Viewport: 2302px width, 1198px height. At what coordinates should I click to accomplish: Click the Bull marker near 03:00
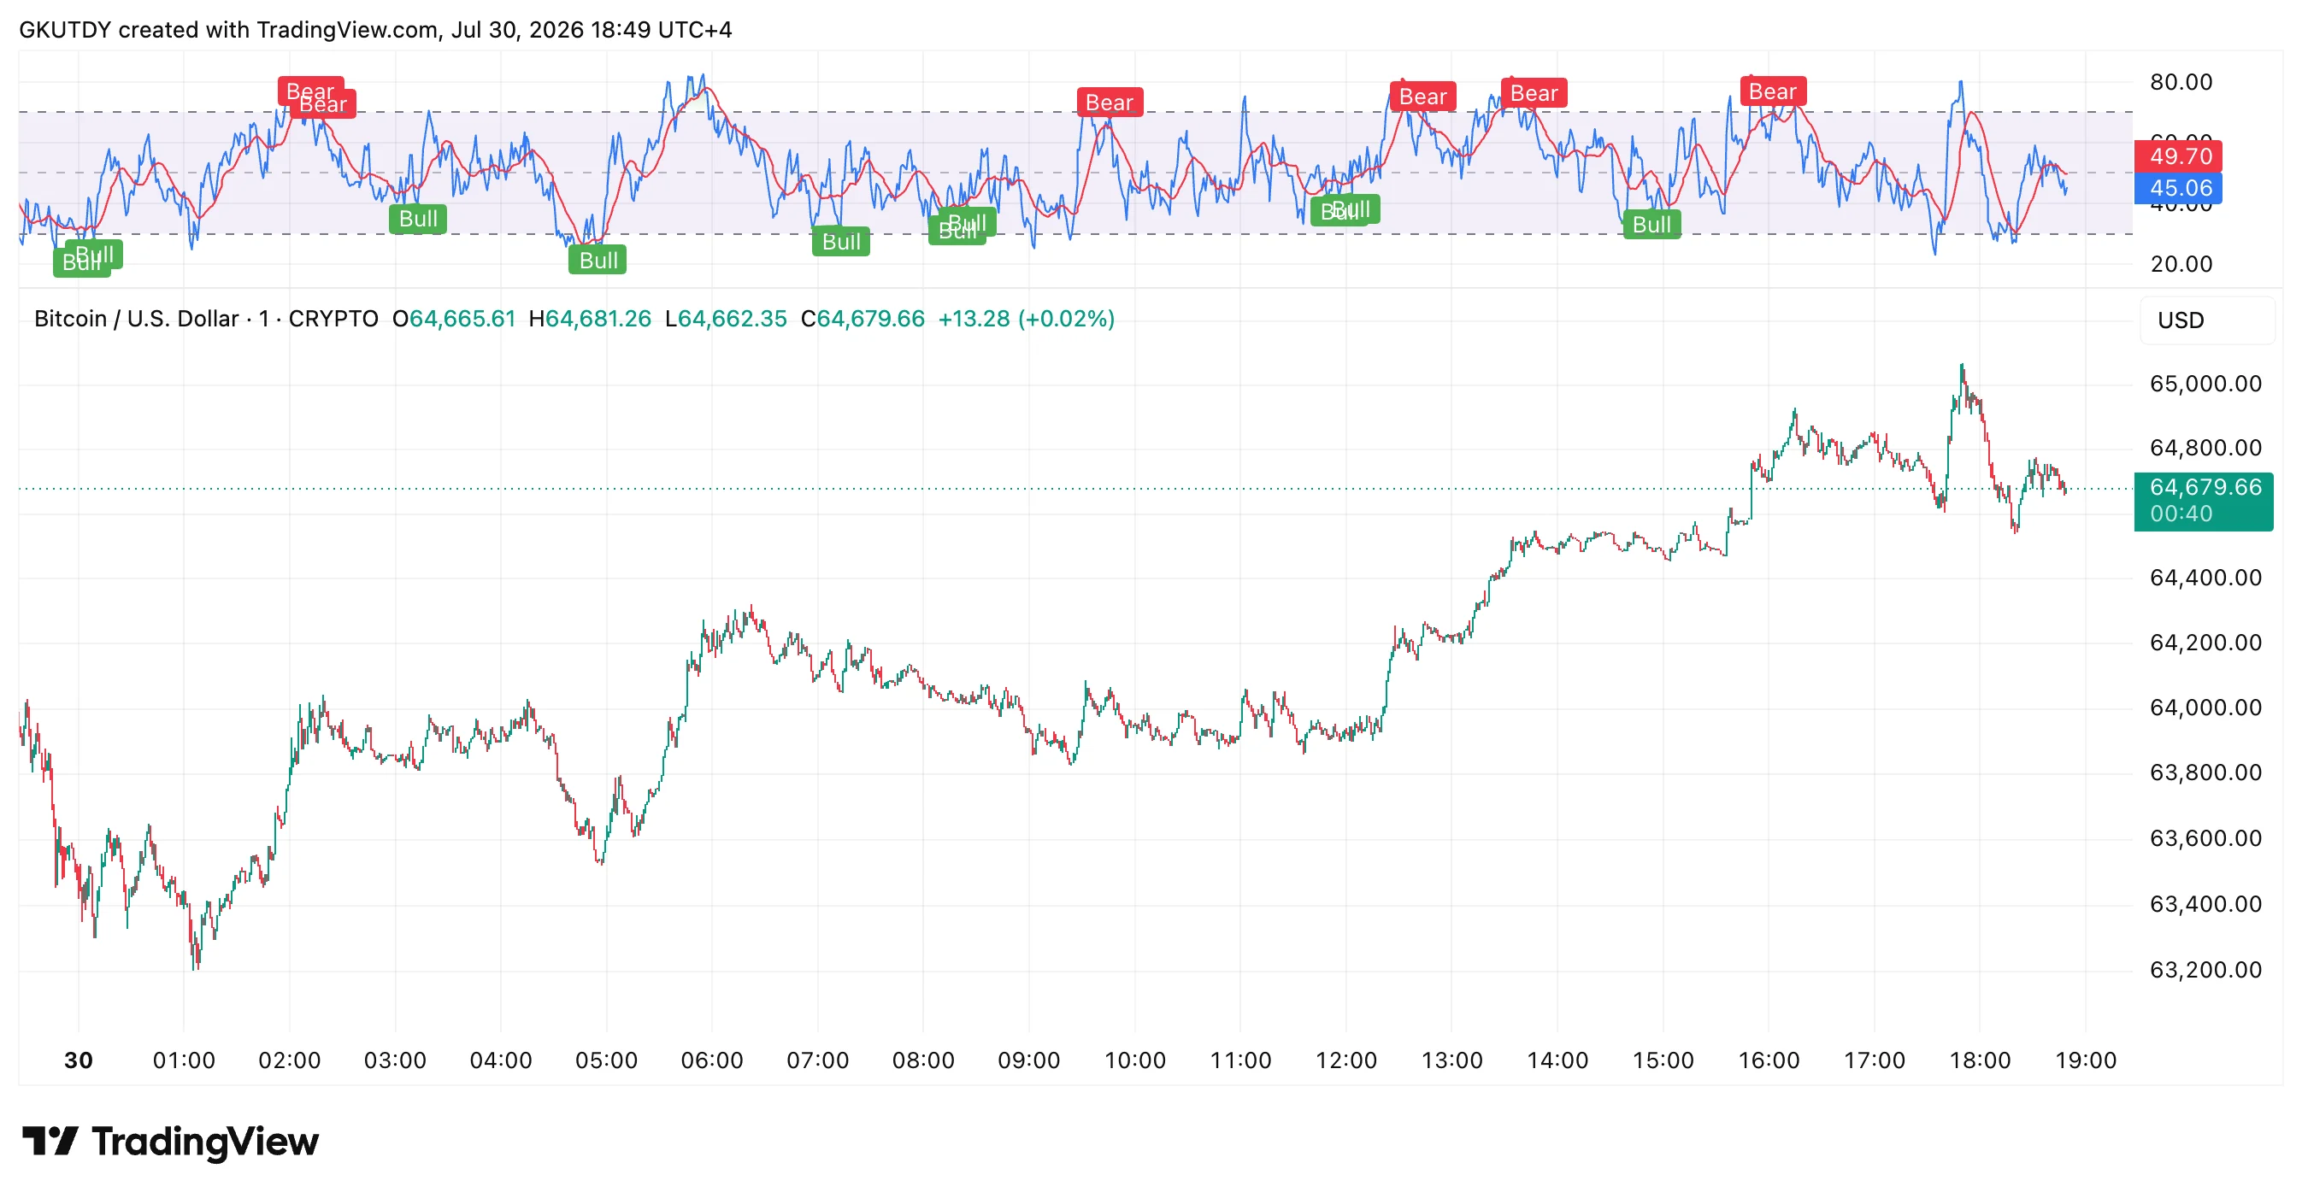click(x=417, y=219)
